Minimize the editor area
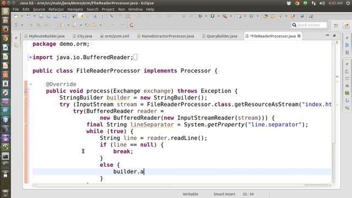Screen dimensions: 352x198 327,35
